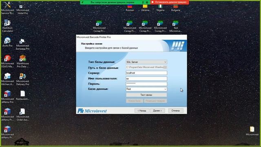Select the Microinvest folder icon at desktop corner
Viewport: 261px width, 147px height.
[x=252, y=131]
